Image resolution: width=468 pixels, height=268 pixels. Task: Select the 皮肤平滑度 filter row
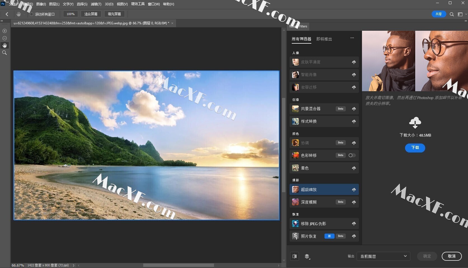point(324,62)
